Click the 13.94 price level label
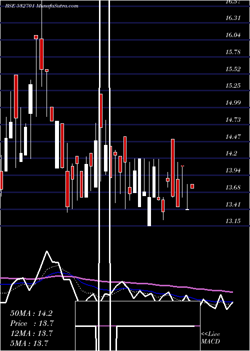 [x=233, y=170]
